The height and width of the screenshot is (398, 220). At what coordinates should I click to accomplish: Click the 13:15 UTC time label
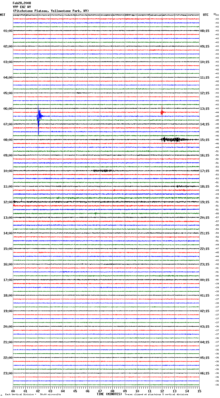[205, 109]
